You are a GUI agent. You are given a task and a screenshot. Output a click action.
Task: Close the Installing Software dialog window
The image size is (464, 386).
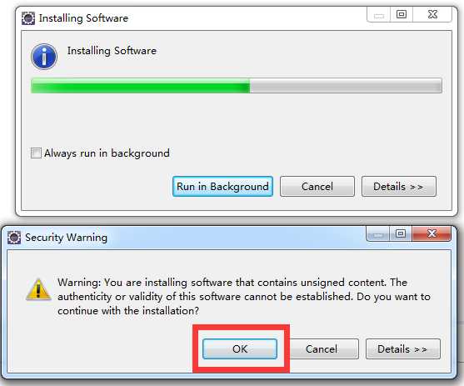pos(432,14)
